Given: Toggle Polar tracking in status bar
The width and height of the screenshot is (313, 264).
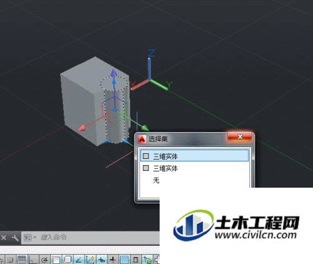Looking at the screenshot, I should pyautogui.click(x=44, y=260).
